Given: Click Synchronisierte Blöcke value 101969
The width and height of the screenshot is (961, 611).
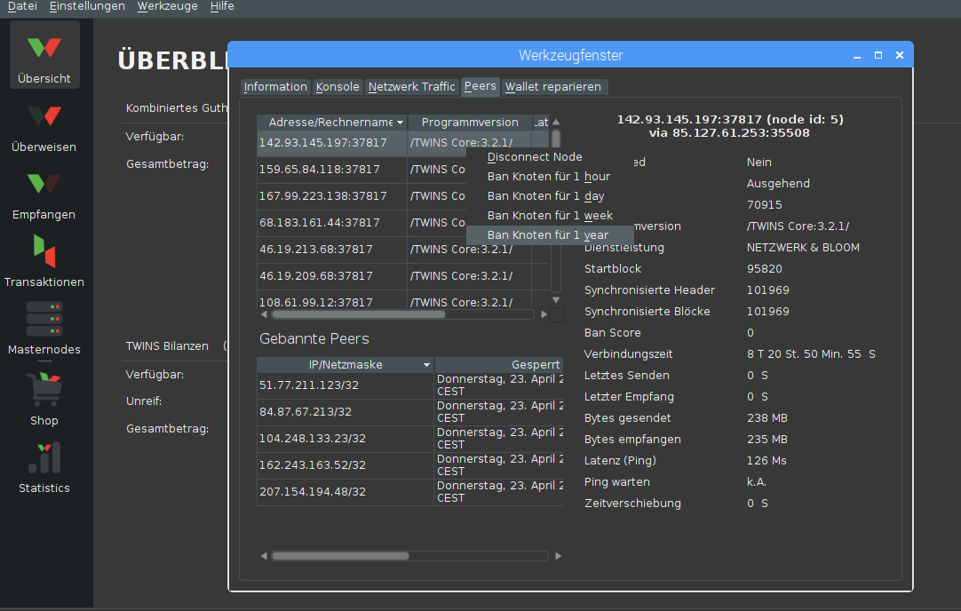Looking at the screenshot, I should coord(768,312).
